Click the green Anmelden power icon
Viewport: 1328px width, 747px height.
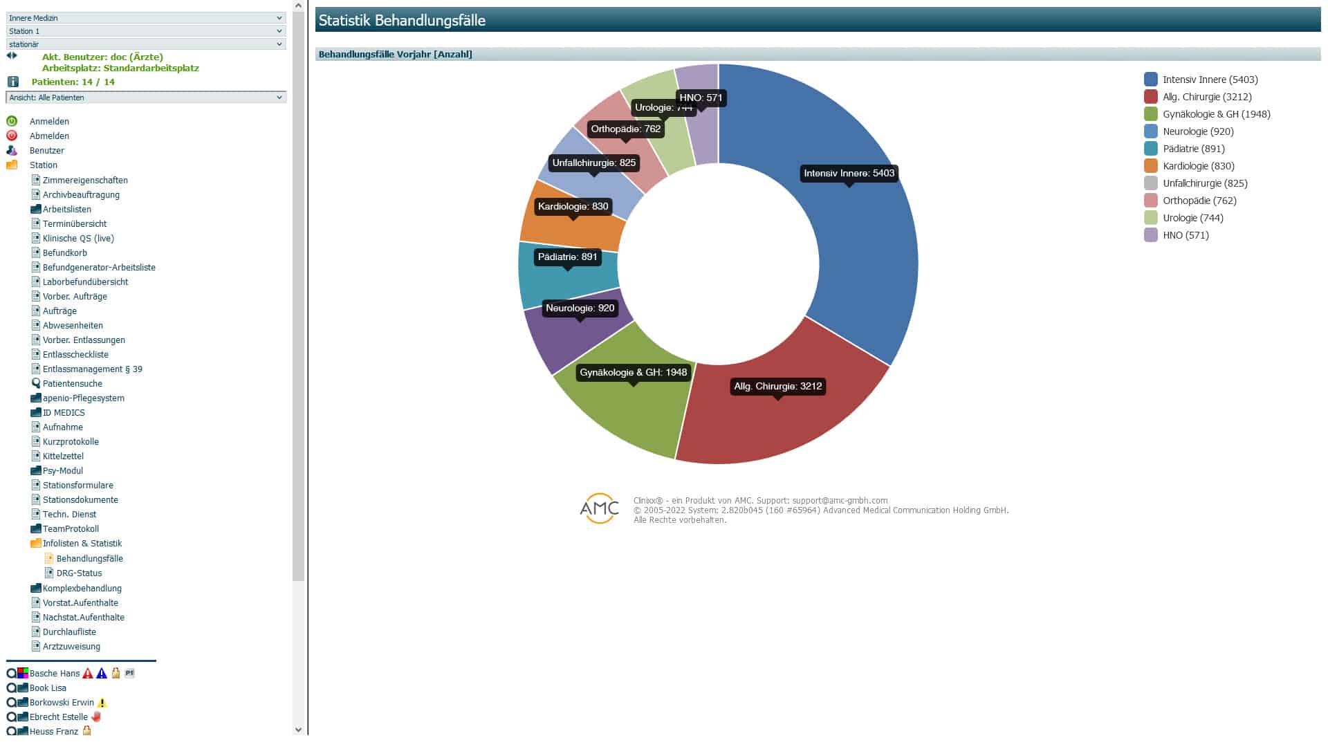point(12,121)
